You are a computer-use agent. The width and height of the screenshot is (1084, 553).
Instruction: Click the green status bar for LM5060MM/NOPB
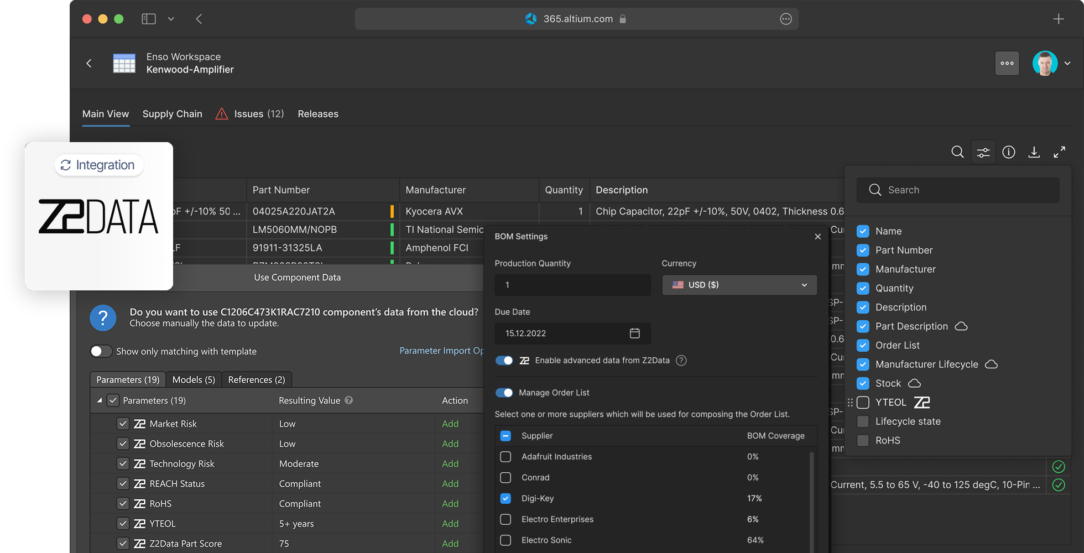tap(392, 229)
